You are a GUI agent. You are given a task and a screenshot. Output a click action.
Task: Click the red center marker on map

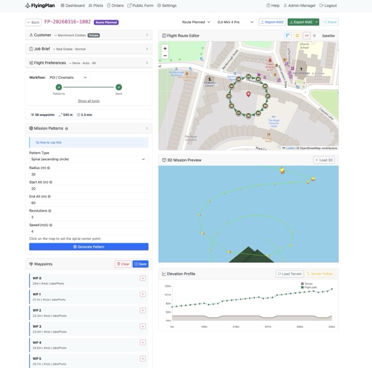[x=248, y=94]
